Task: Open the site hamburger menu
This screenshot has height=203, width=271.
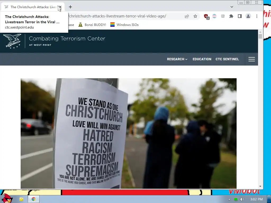Action: [x=252, y=59]
